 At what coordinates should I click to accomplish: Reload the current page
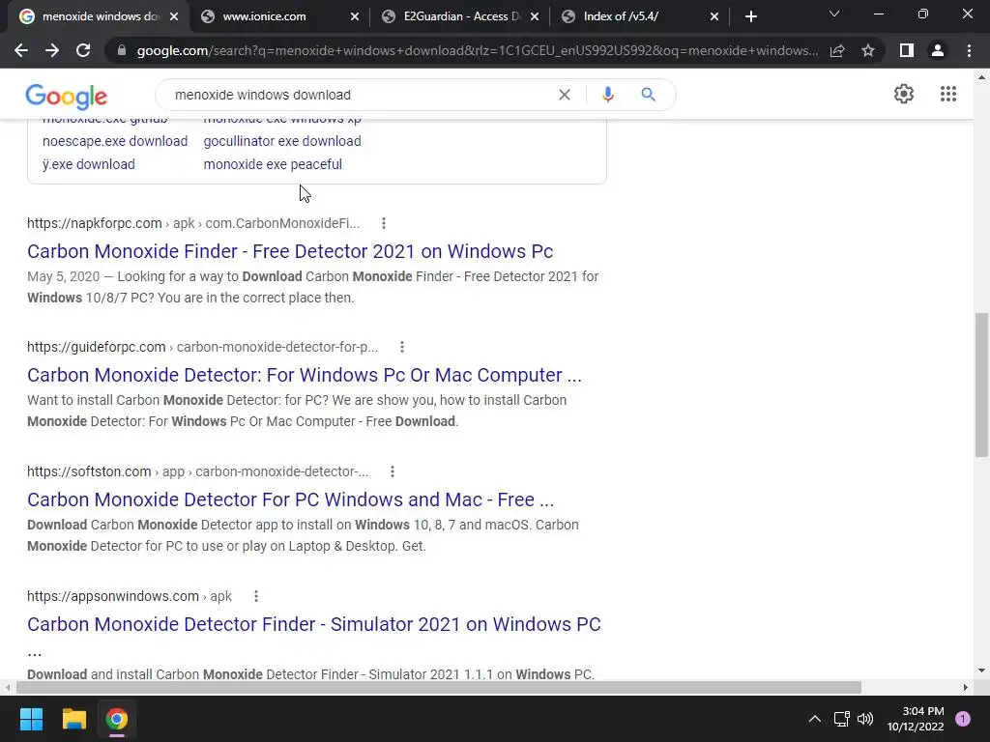point(83,50)
